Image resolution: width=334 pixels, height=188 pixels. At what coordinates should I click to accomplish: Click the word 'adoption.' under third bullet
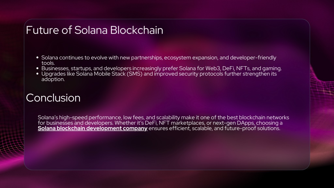pyautogui.click(x=53, y=79)
